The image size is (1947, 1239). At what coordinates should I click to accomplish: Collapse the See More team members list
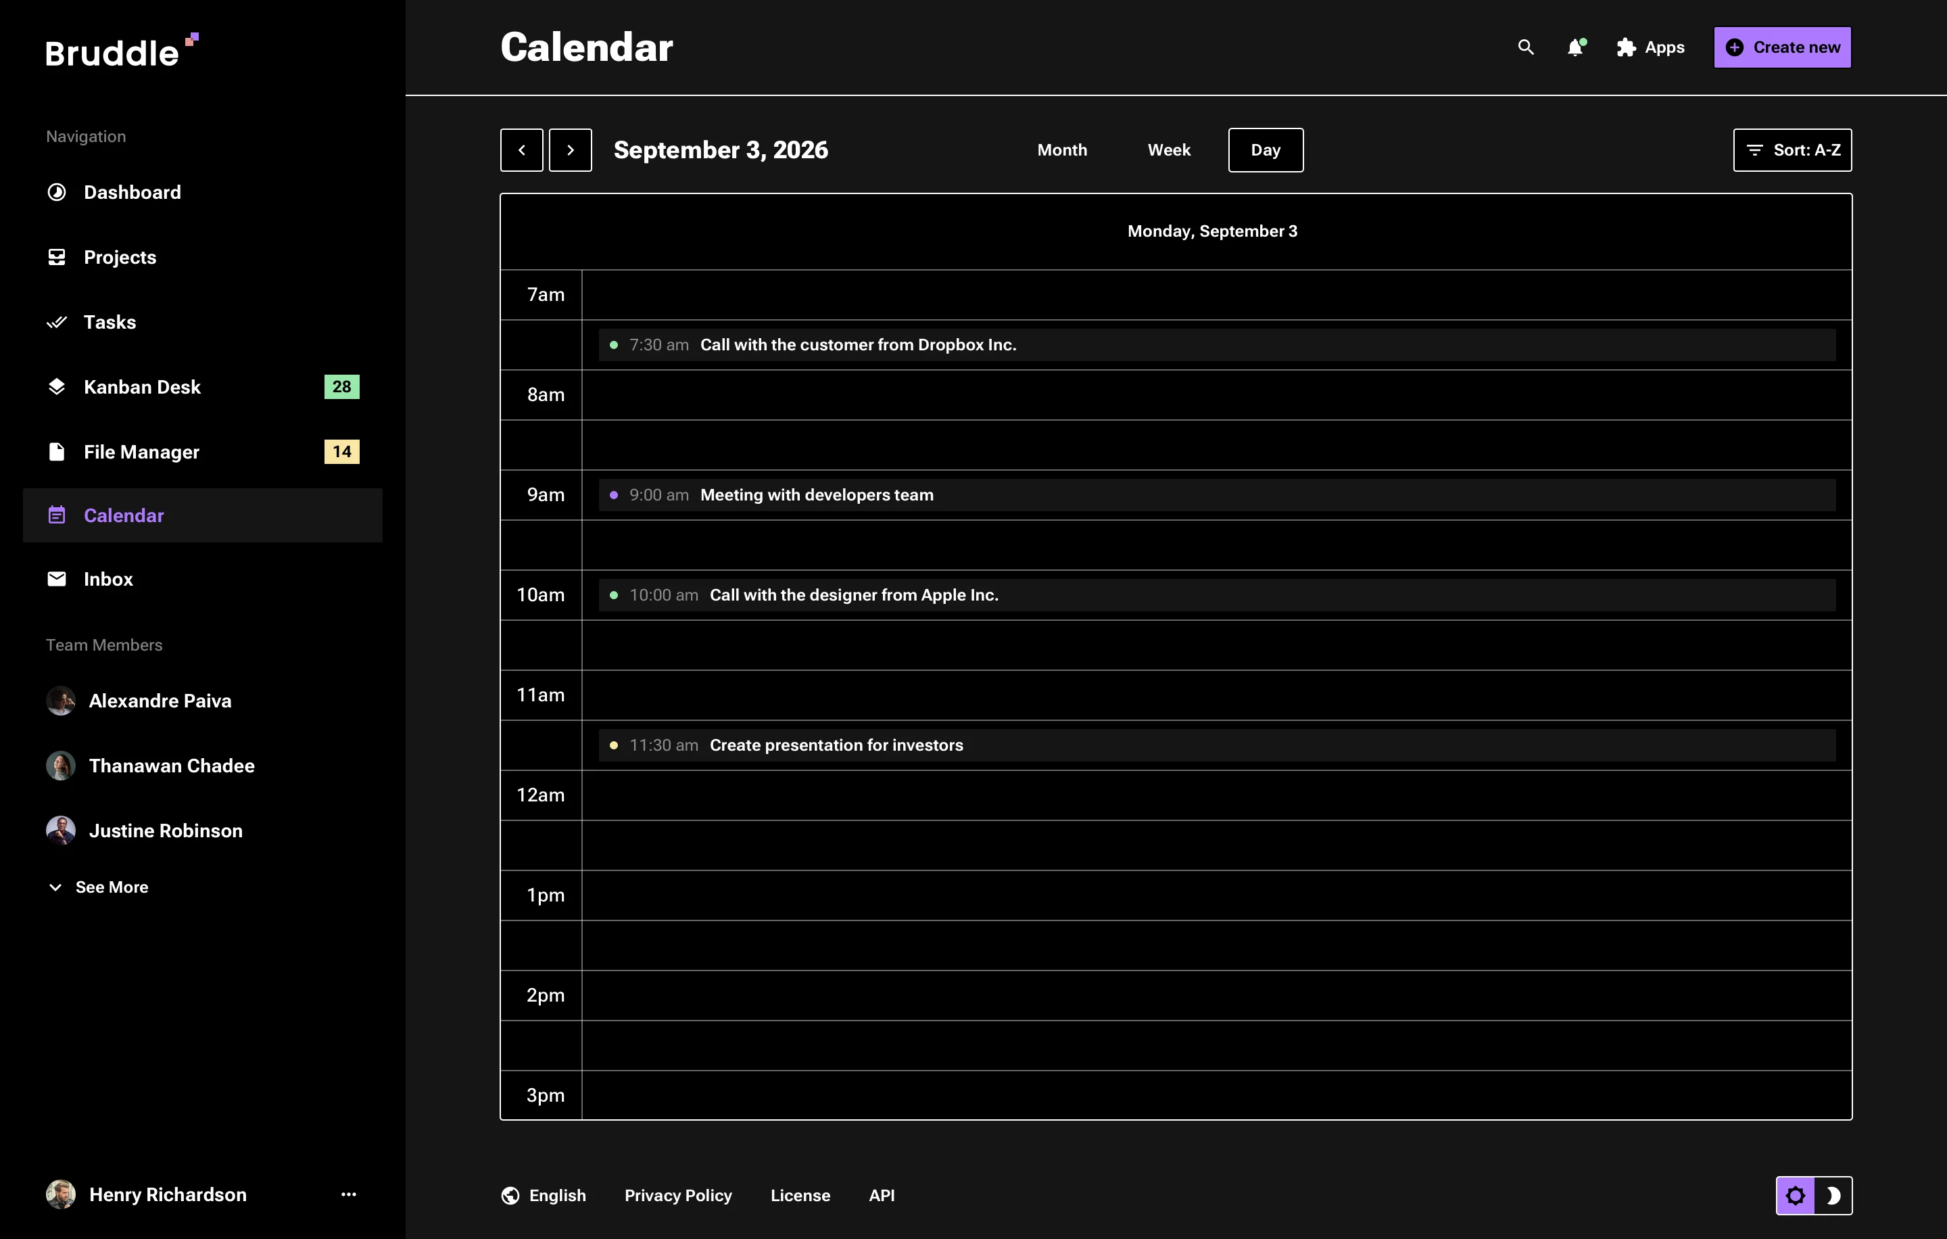pos(99,887)
